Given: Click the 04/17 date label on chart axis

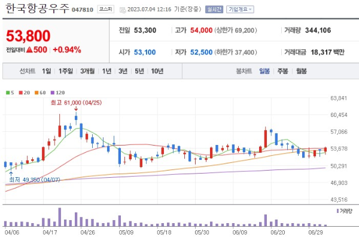Looking at the screenshot, I should pyautogui.click(x=50, y=232).
